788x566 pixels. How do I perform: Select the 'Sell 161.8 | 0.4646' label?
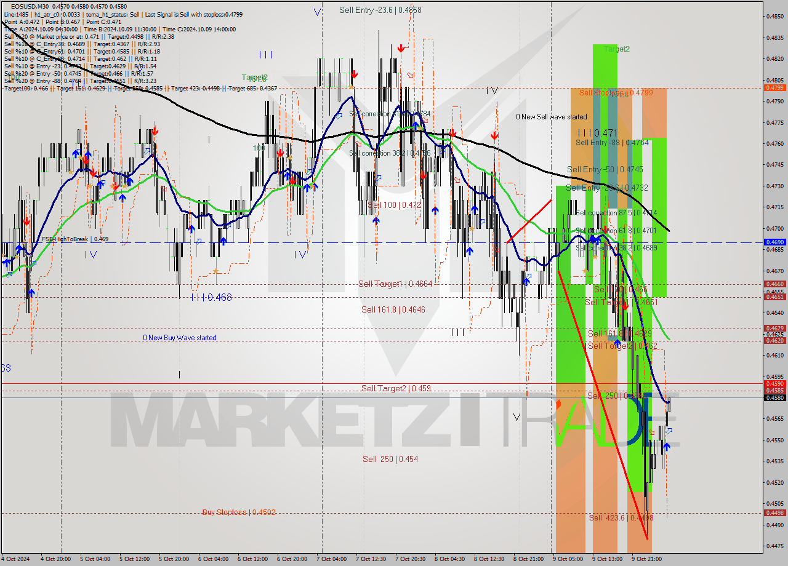(393, 310)
